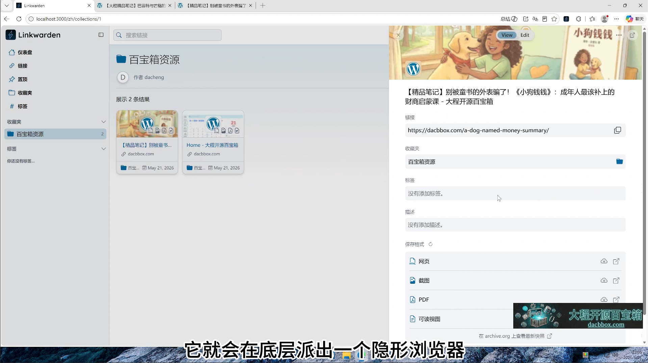Collapse the 标签 sidebar section
The image size is (648, 363).
[103, 149]
